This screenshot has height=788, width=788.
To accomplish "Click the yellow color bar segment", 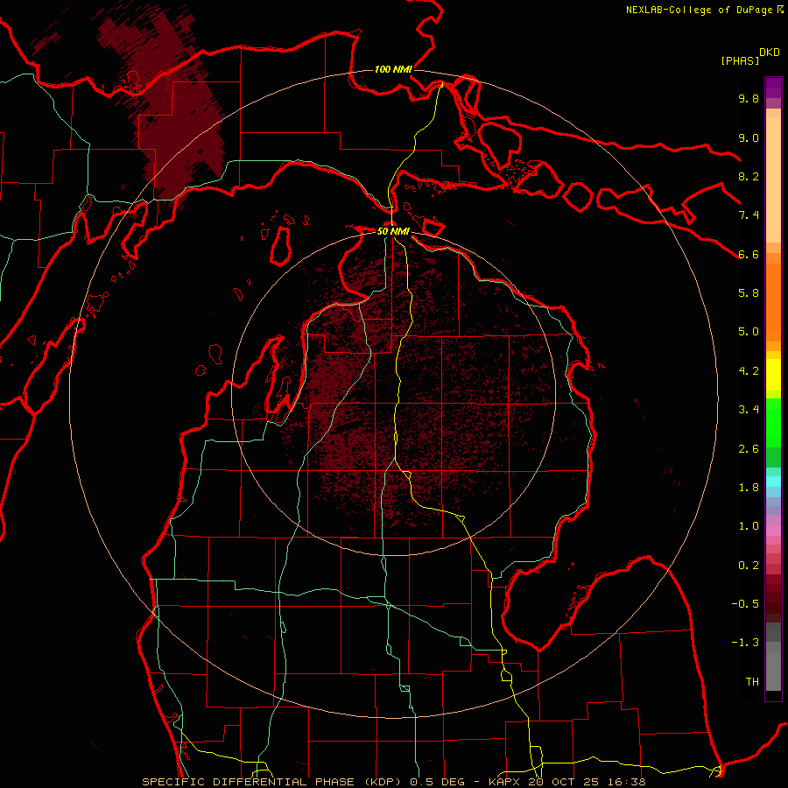I will point(773,375).
